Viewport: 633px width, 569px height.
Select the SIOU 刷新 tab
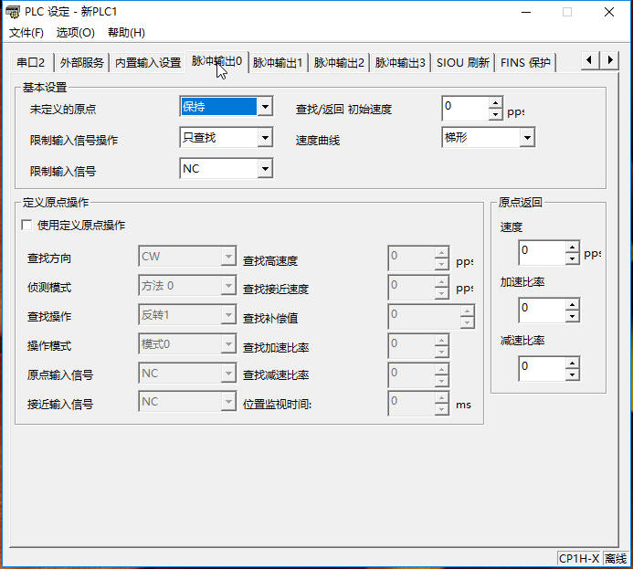[x=463, y=63]
